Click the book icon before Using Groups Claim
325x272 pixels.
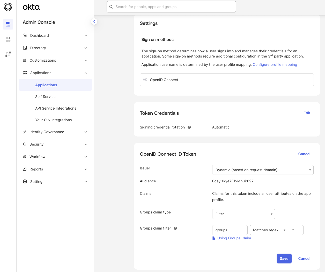[214, 238]
